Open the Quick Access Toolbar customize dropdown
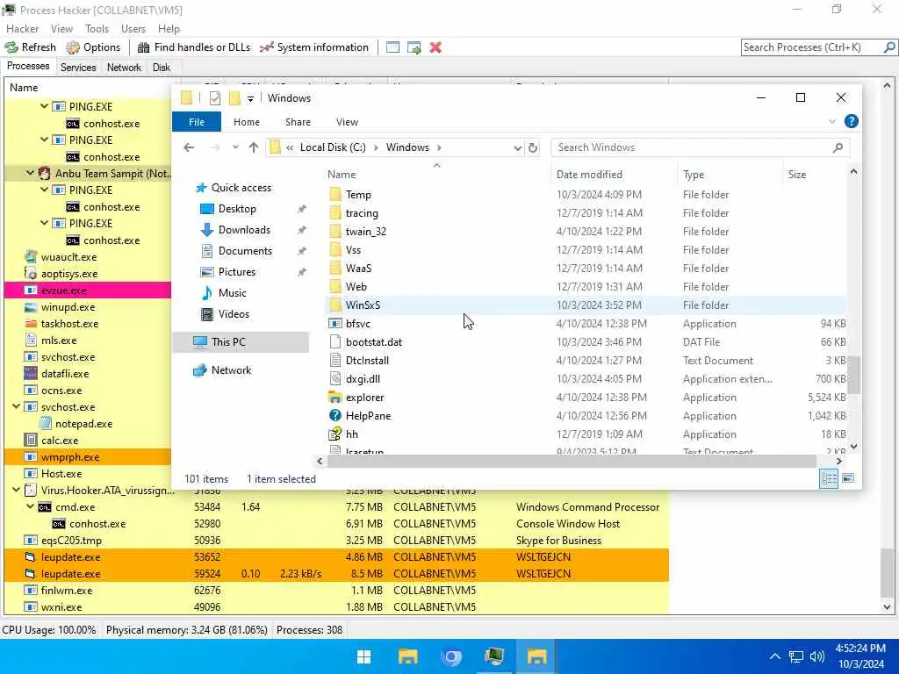899x674 pixels. tap(250, 98)
